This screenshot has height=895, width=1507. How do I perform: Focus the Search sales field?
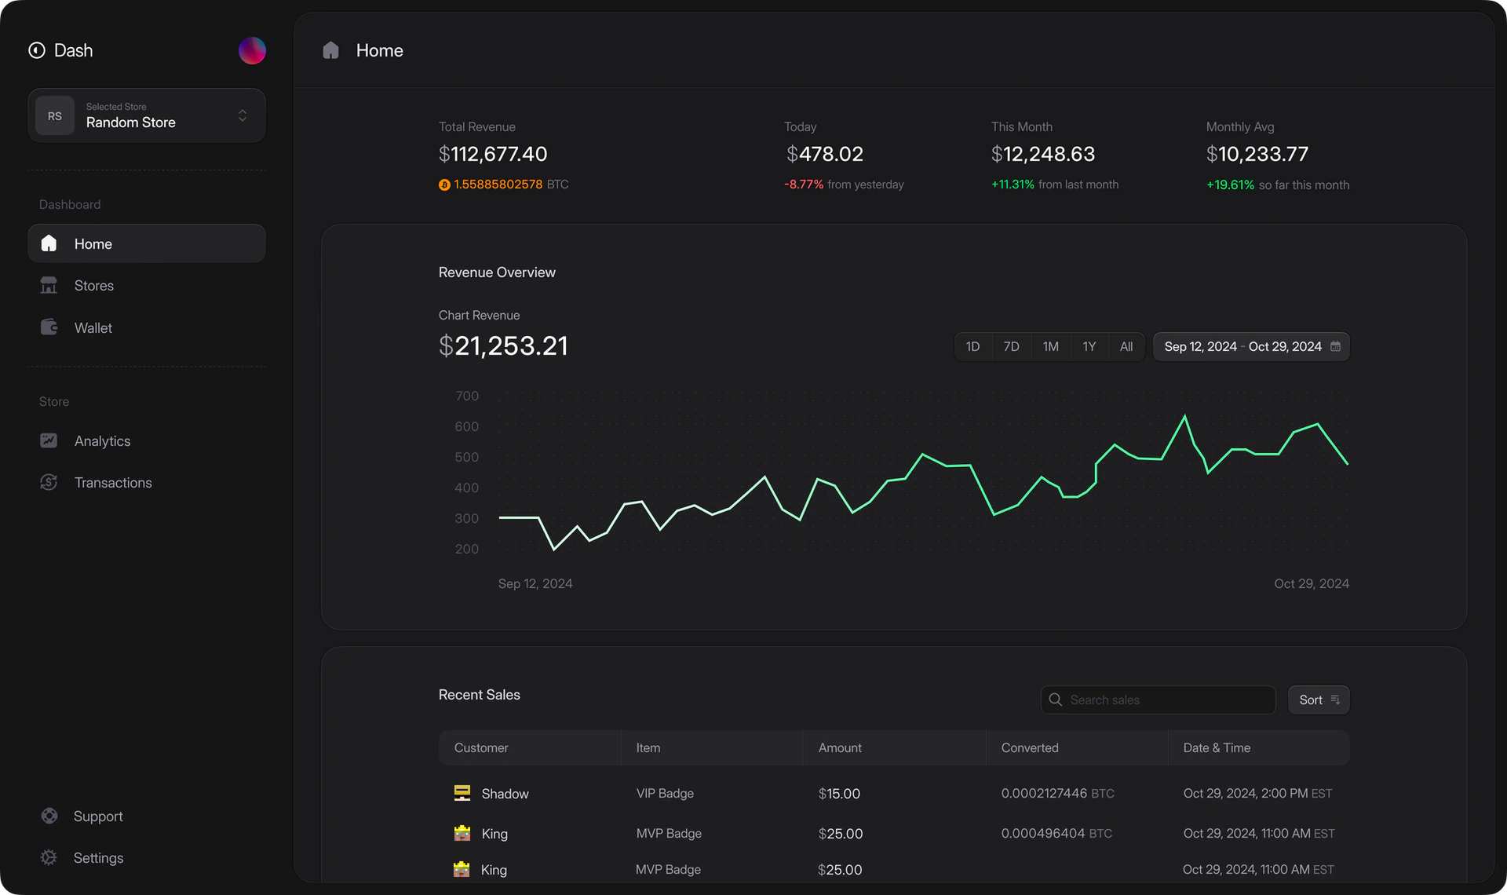pos(1158,700)
